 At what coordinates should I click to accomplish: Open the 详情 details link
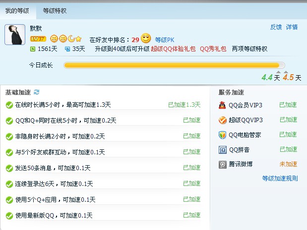coord(292,27)
